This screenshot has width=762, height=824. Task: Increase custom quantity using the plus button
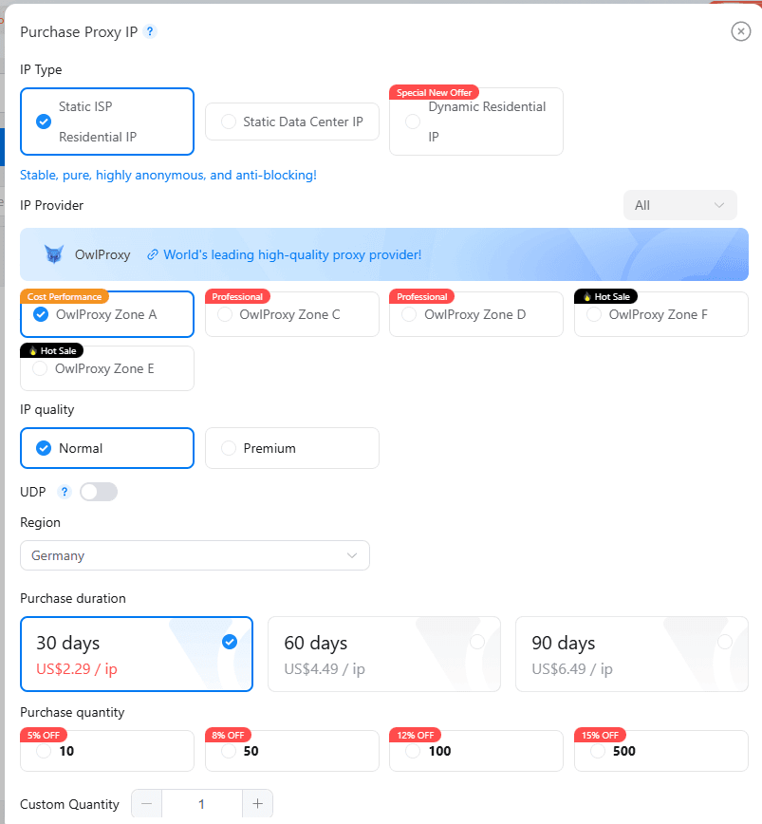pyautogui.click(x=257, y=803)
